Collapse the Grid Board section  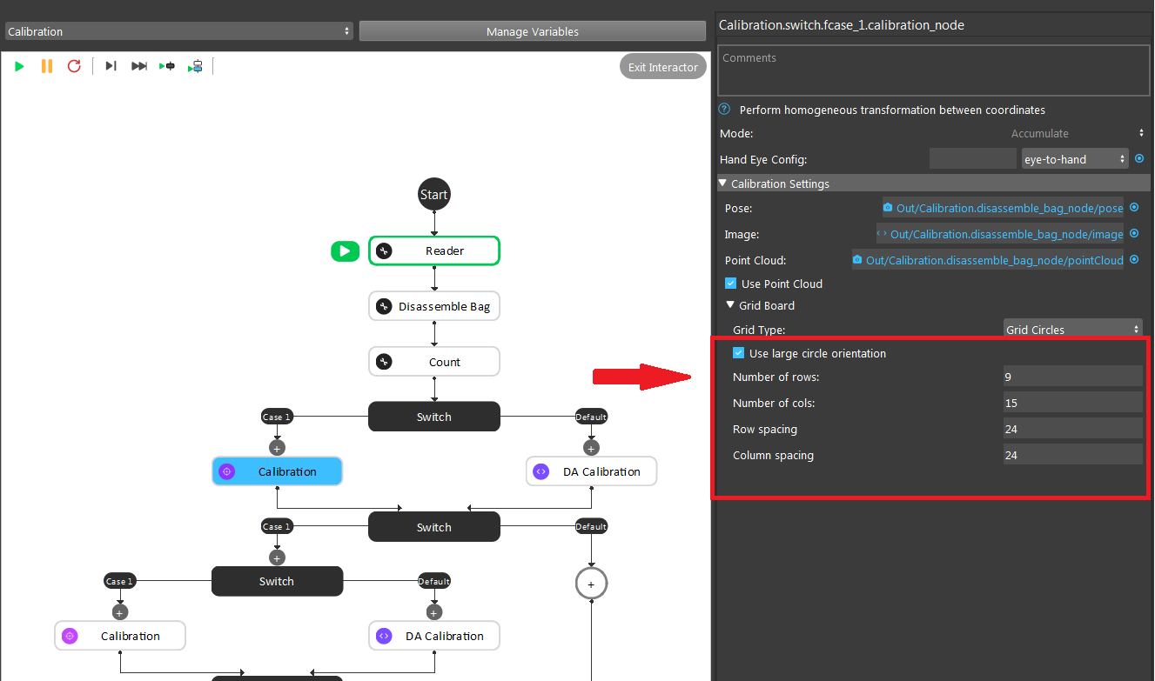point(730,305)
